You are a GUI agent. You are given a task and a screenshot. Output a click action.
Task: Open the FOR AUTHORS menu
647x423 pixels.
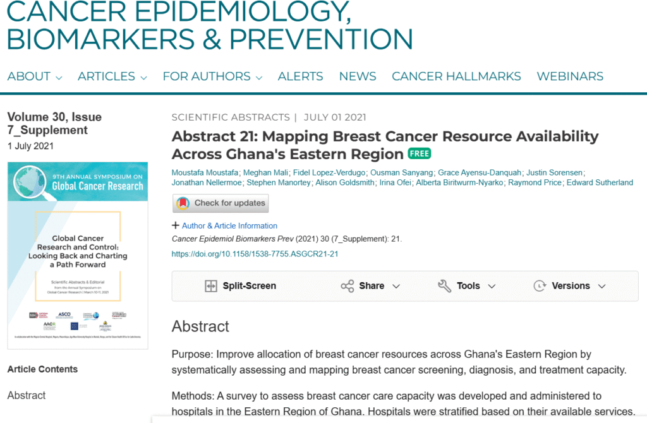tap(212, 76)
